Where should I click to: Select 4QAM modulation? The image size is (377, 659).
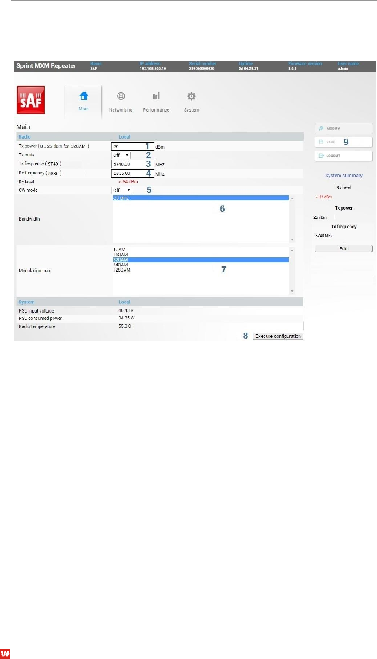coord(201,250)
